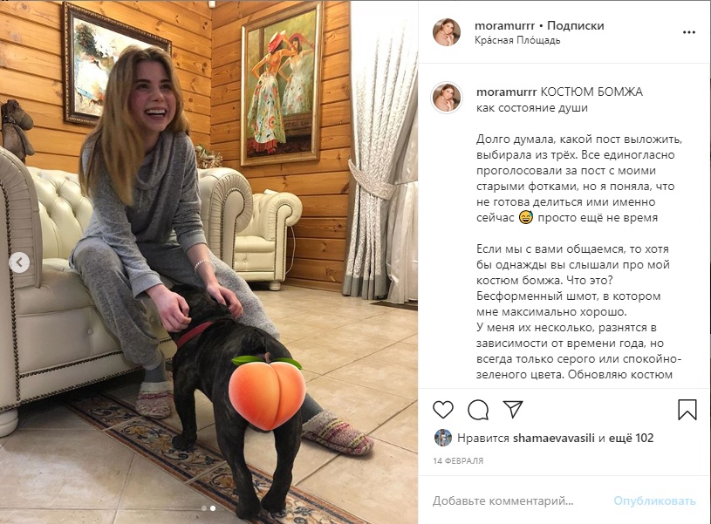Open moramurrr profile picture in header
The image size is (711, 524).
coord(447,32)
